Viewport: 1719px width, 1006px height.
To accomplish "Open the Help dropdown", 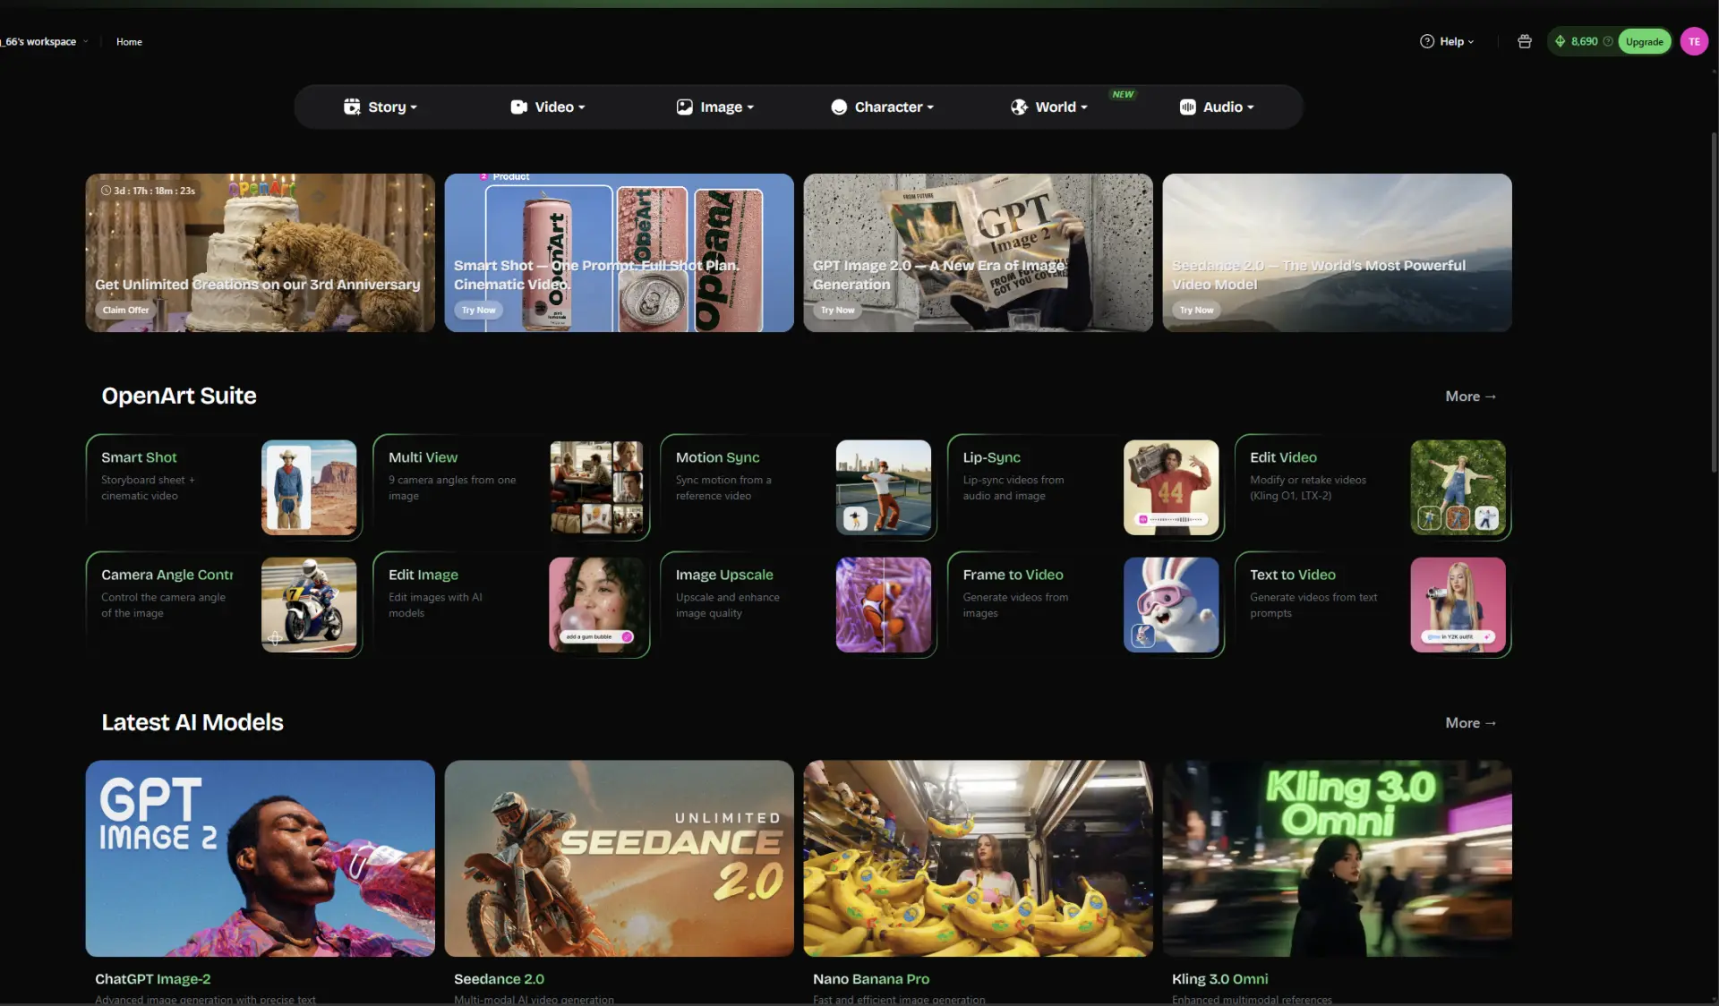I will point(1447,41).
